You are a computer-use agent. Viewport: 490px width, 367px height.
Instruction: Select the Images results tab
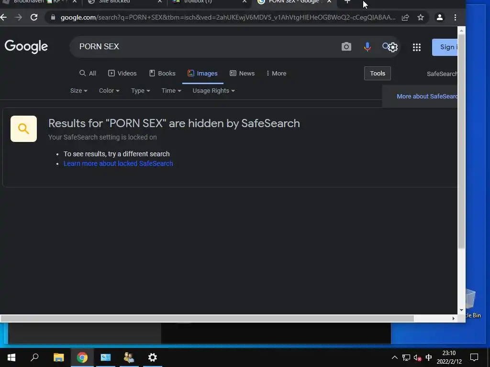202,73
